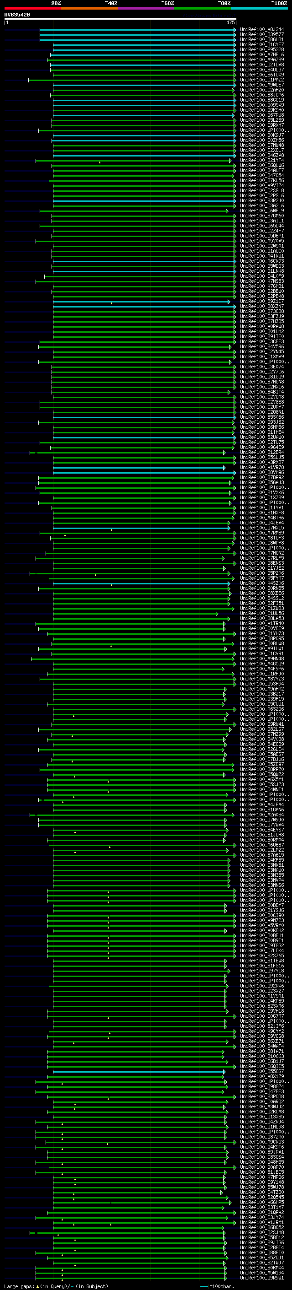The width and height of the screenshot is (292, 1290).
Task: Select the UniRef100_Q1CYF7 entry
Action: pyautogui.click(x=261, y=44)
